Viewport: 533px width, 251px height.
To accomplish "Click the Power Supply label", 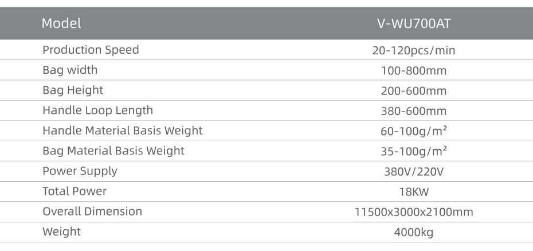I will pos(80,172).
